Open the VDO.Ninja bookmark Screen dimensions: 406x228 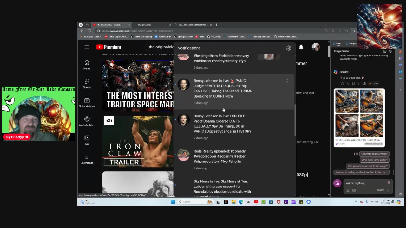click(214, 37)
